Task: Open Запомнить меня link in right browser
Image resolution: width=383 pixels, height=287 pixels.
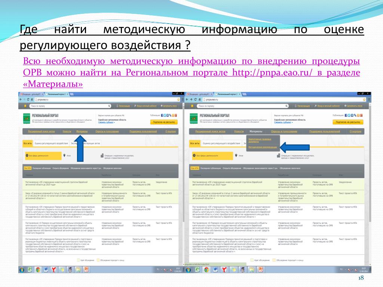Action: [354, 106]
